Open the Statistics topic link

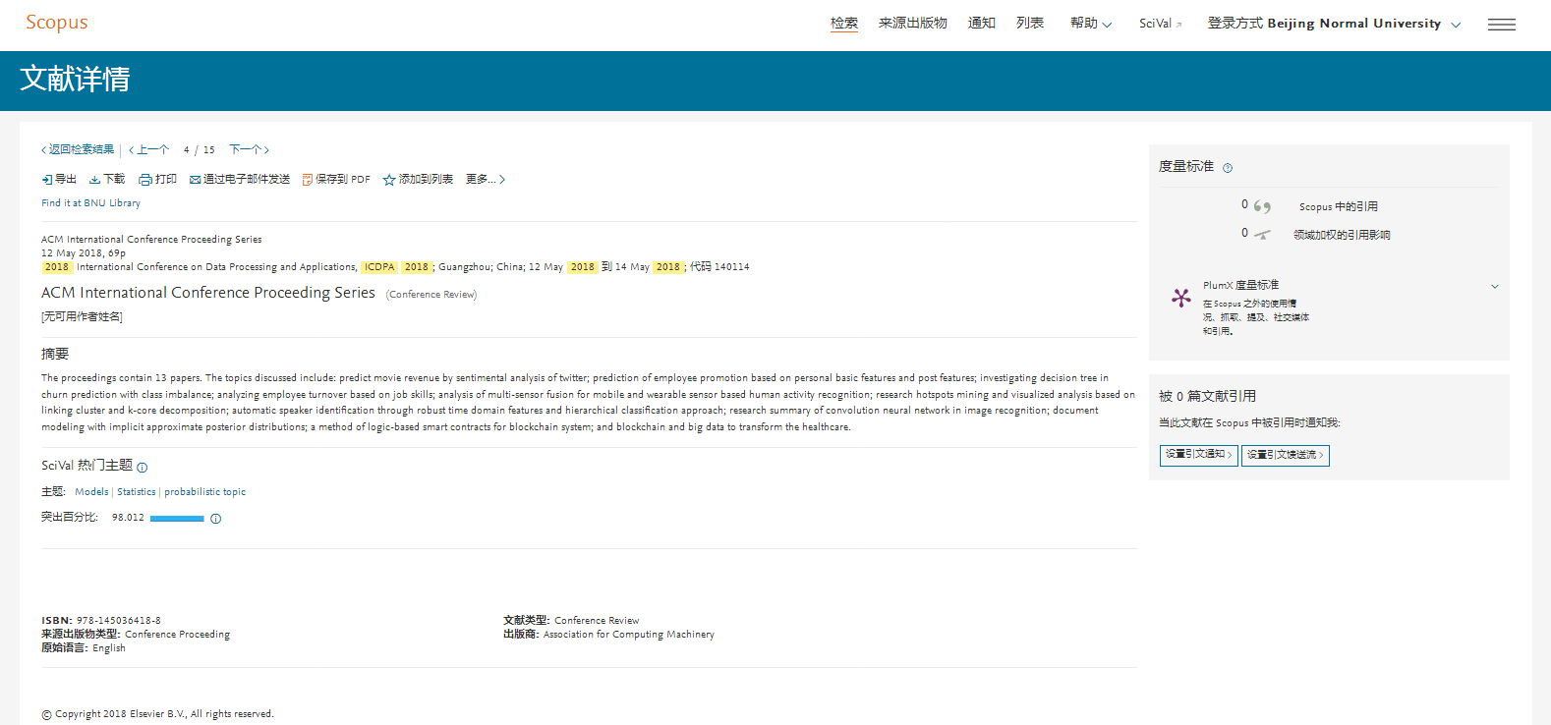pos(137,492)
